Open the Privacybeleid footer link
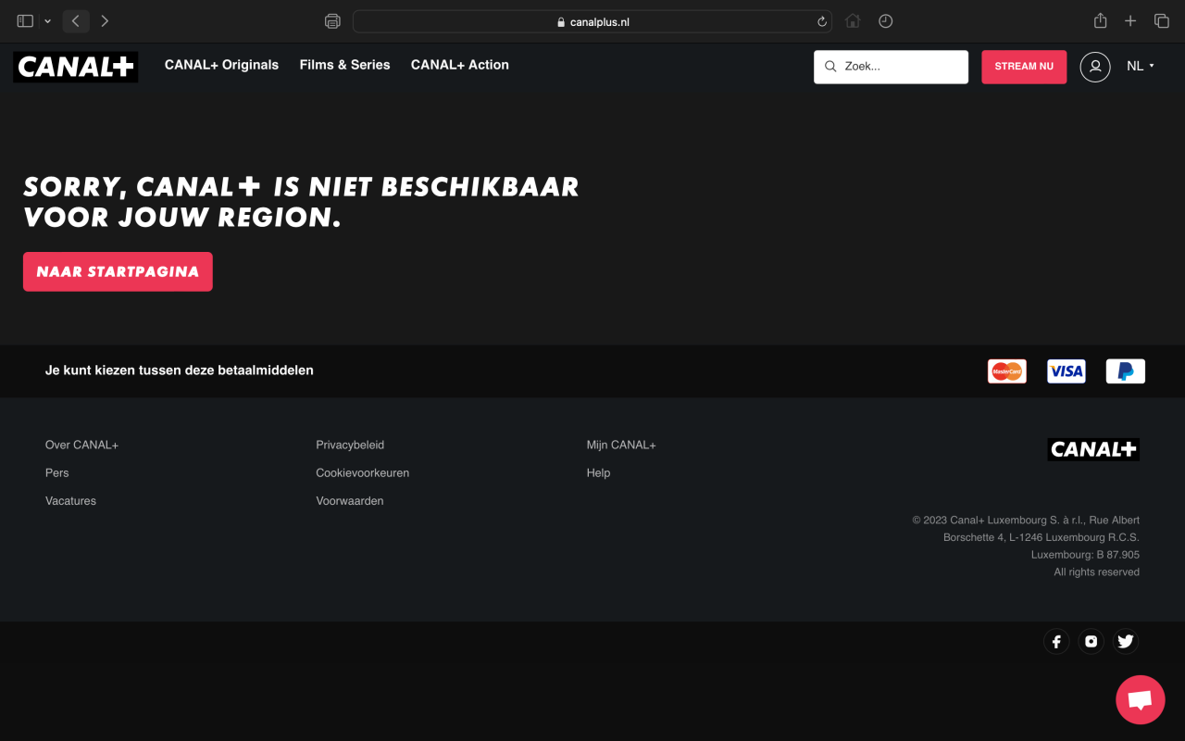The width and height of the screenshot is (1185, 741). pos(350,445)
